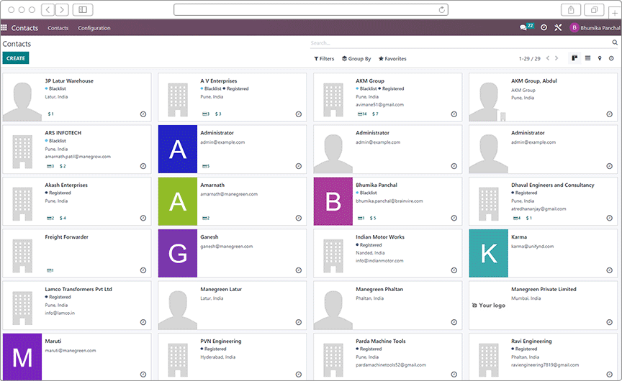Switch to Kanban view
Viewport: 622px width, 381px height.
[x=575, y=58]
